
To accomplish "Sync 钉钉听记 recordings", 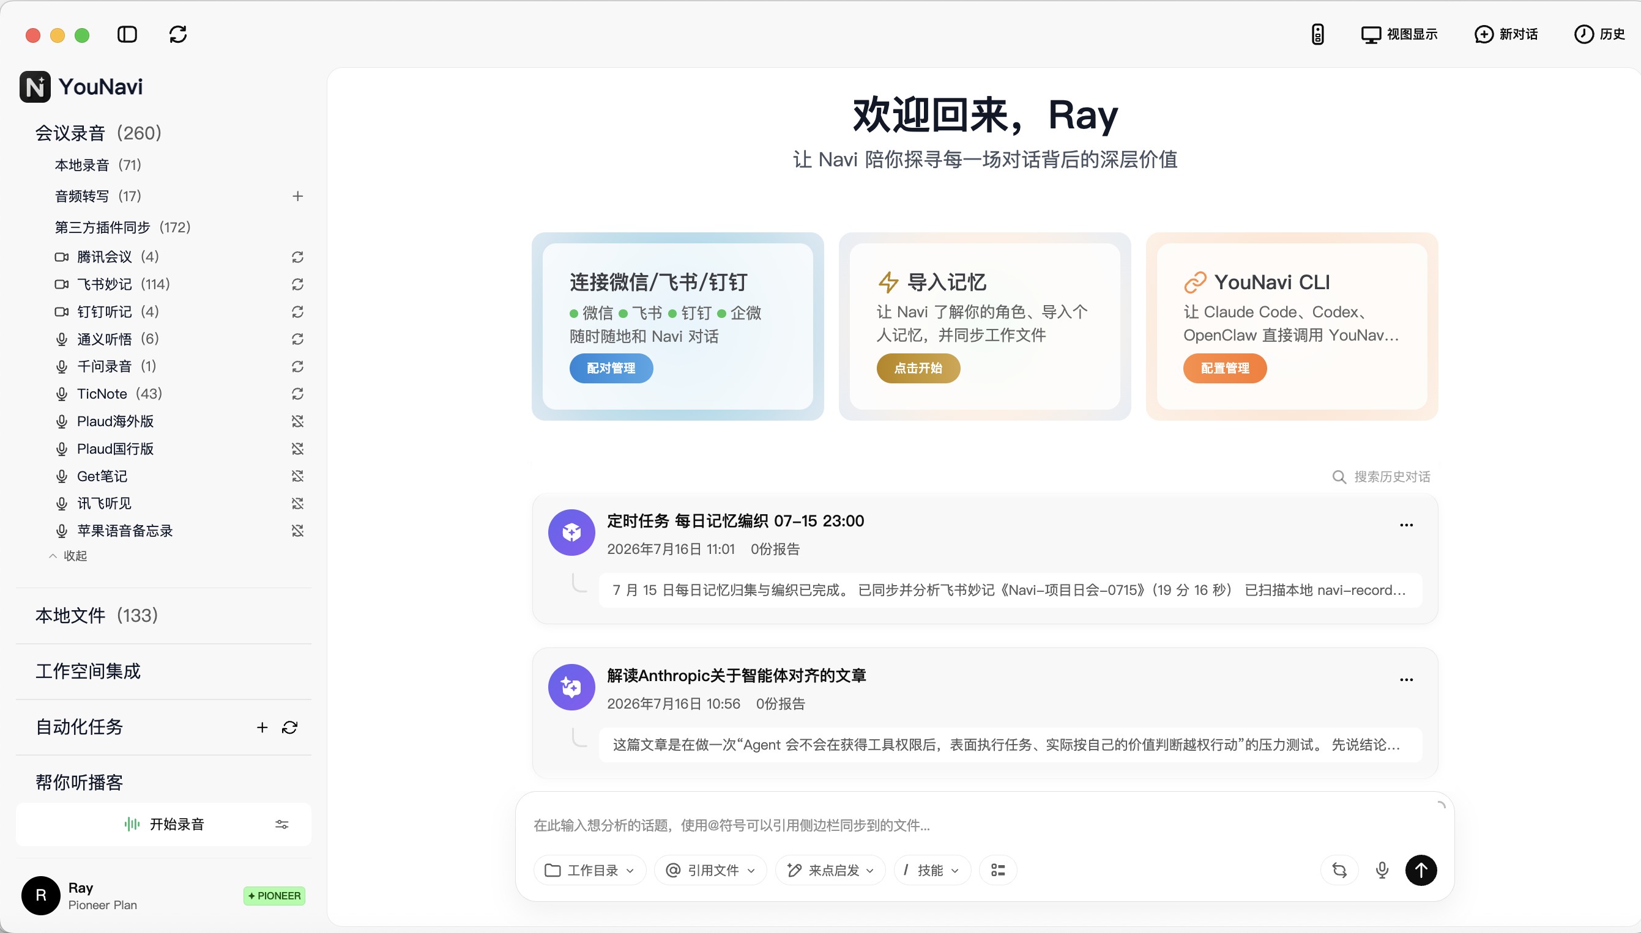I will coord(297,311).
